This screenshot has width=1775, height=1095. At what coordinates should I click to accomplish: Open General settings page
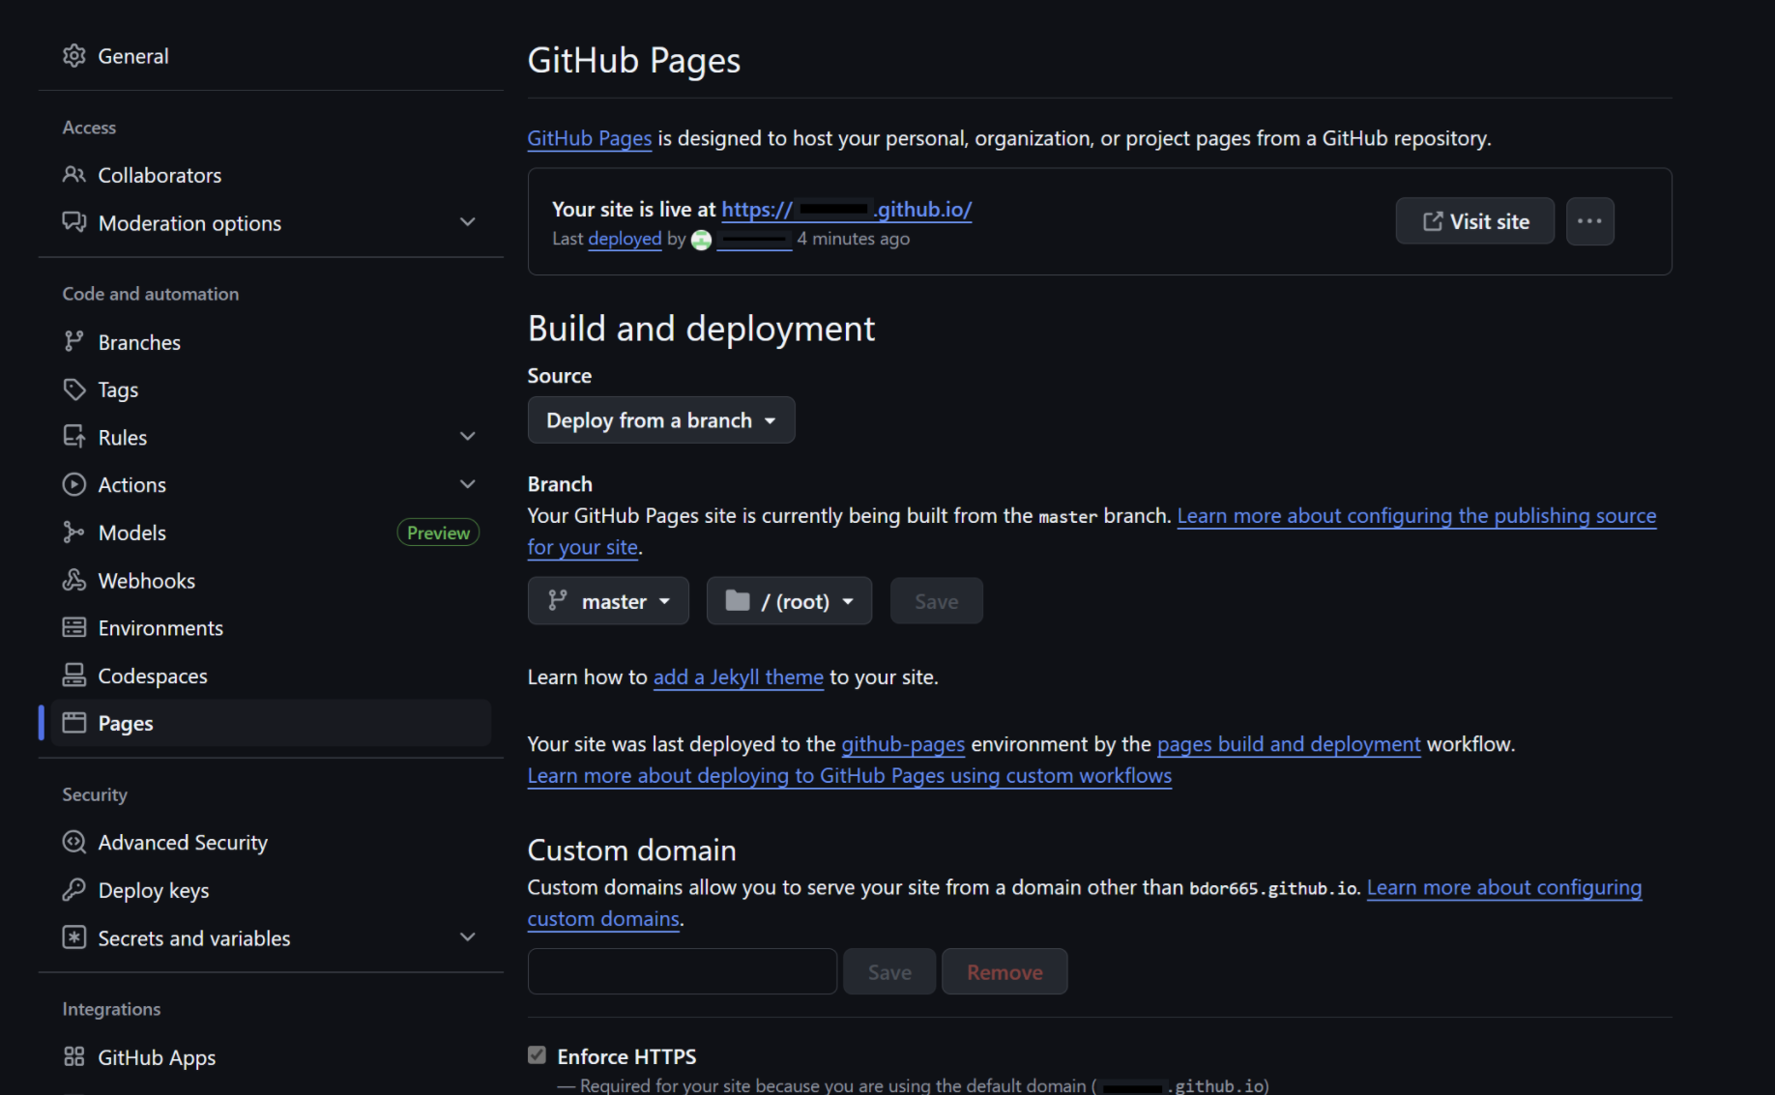[133, 56]
